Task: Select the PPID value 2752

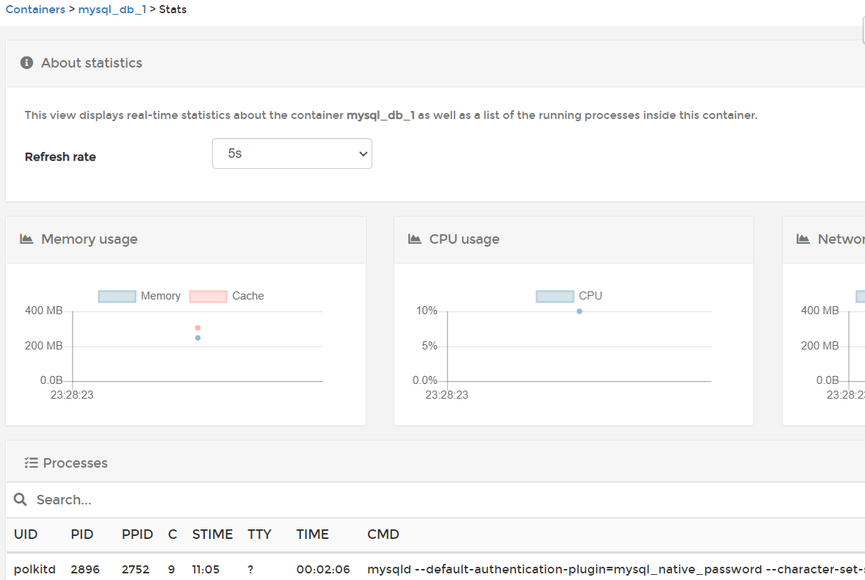Action: click(135, 569)
